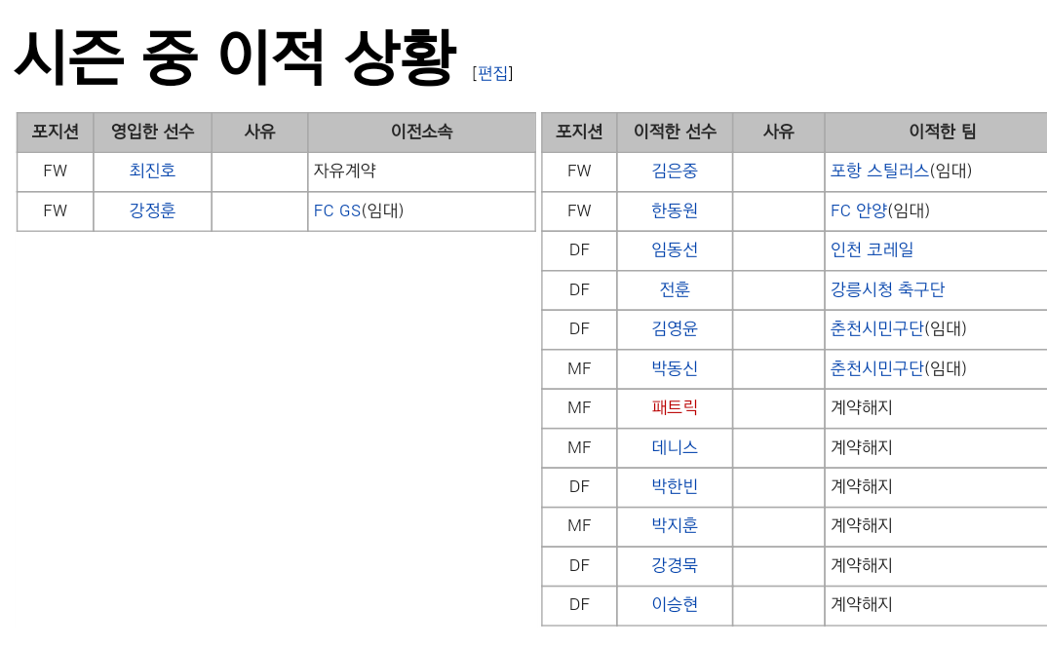
Task: Open the 포항 스틸러스 team link
Action: [x=879, y=171]
